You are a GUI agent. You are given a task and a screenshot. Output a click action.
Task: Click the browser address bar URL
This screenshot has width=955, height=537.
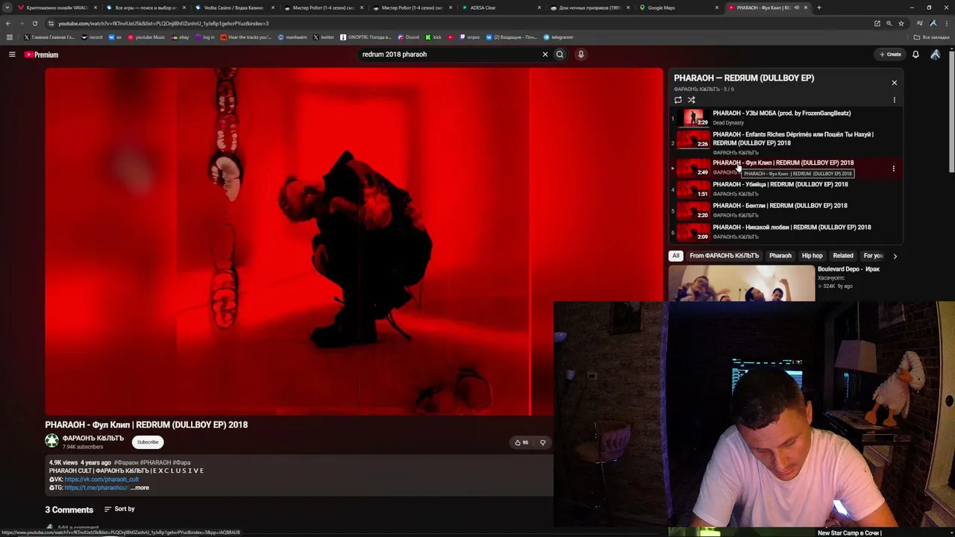(163, 23)
